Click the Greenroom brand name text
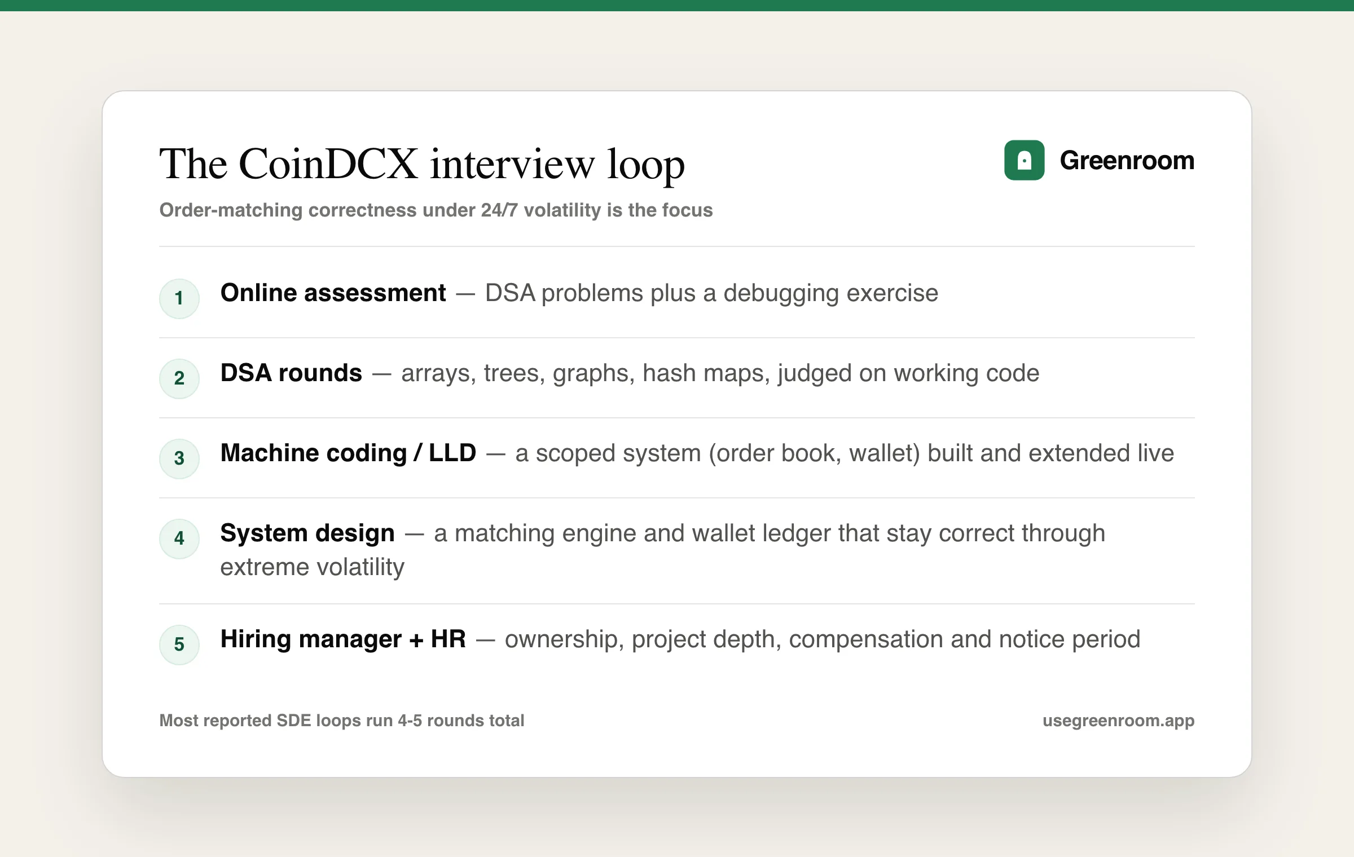This screenshot has height=857, width=1354. click(1127, 160)
